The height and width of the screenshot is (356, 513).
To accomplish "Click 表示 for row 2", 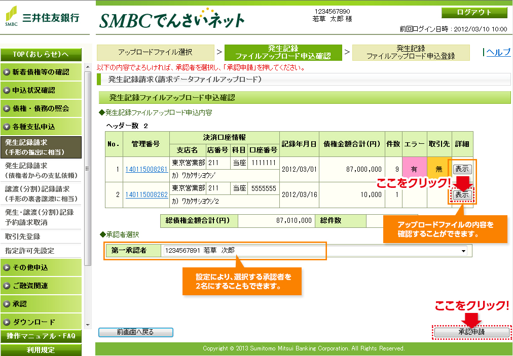I will 462,195.
